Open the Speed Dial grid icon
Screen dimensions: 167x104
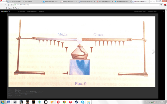[x=12, y=5]
